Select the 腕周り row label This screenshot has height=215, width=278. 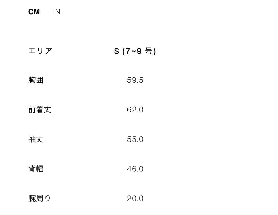pos(40,198)
